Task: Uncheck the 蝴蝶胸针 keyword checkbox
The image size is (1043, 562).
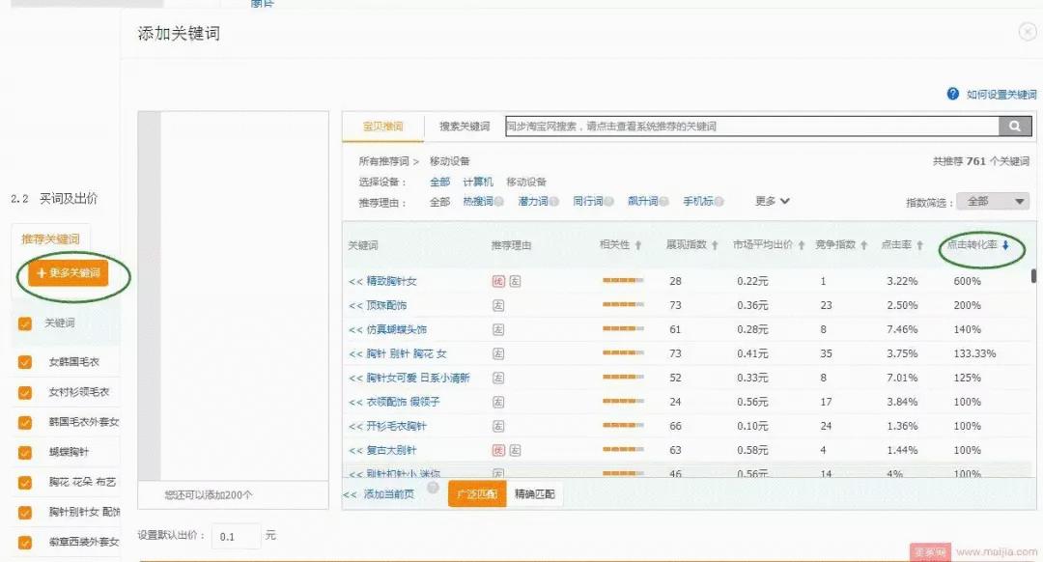Action: (x=24, y=450)
